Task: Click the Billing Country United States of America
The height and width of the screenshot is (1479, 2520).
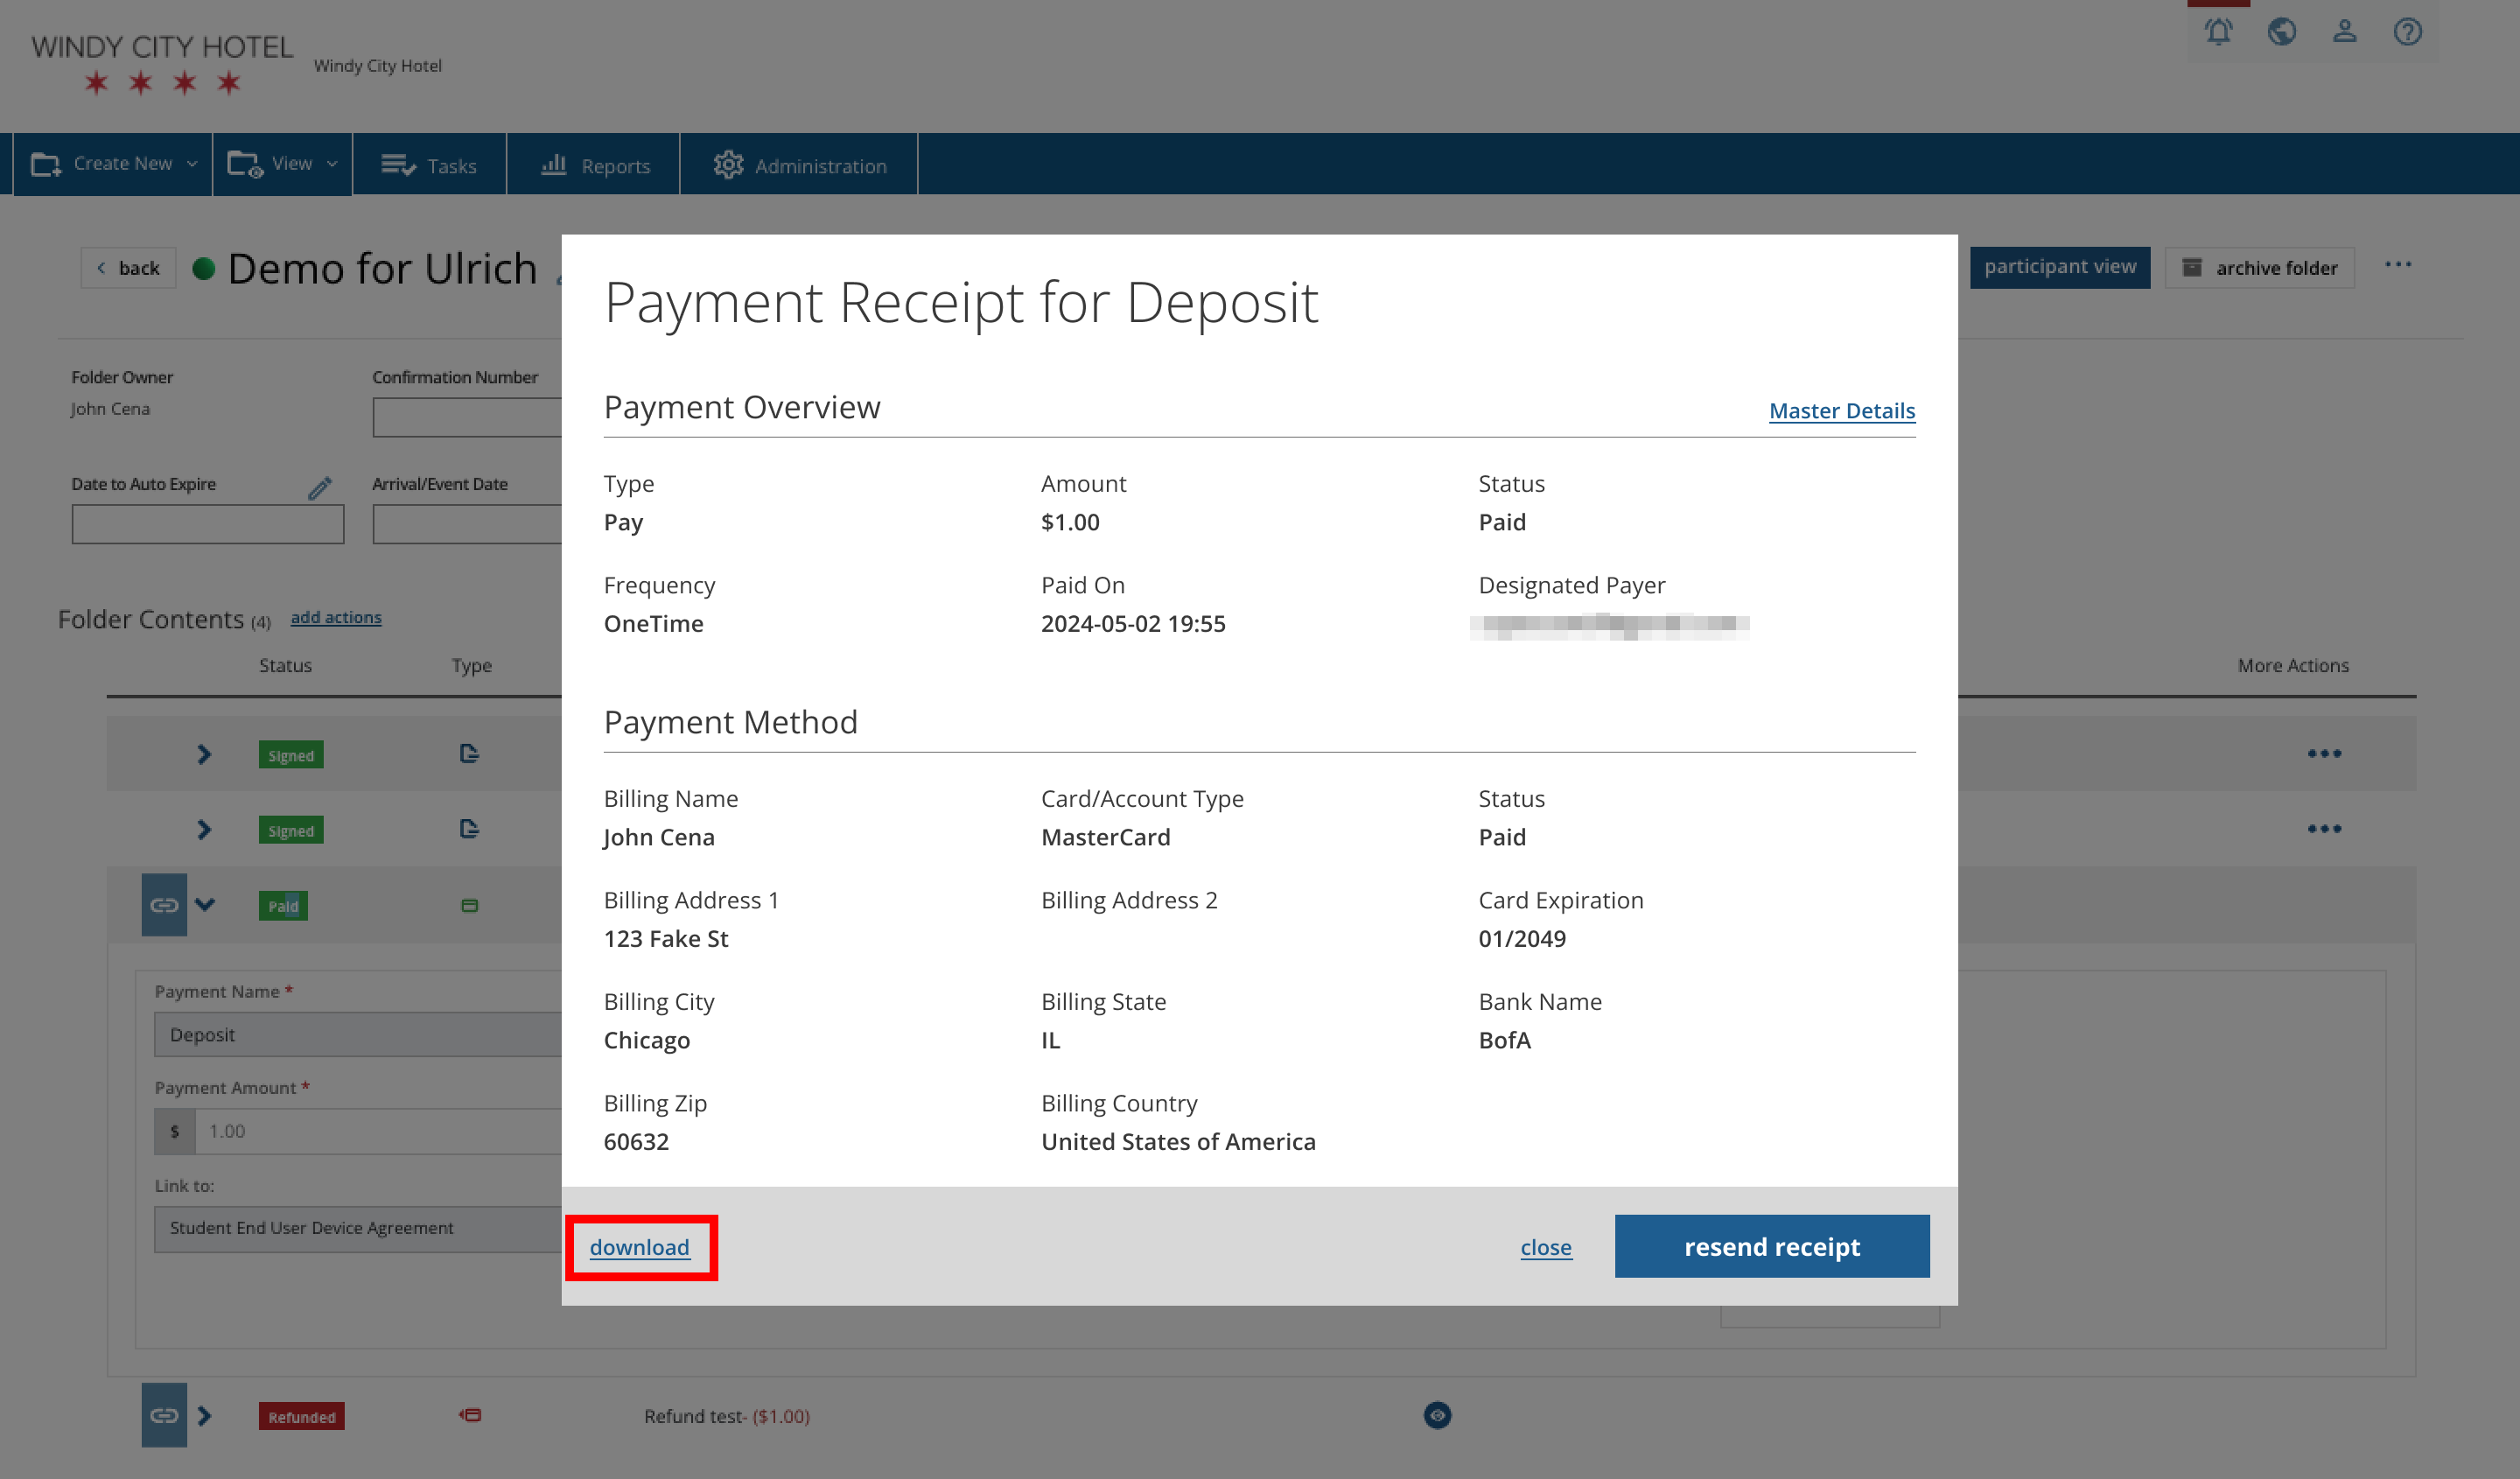Action: click(1177, 1141)
